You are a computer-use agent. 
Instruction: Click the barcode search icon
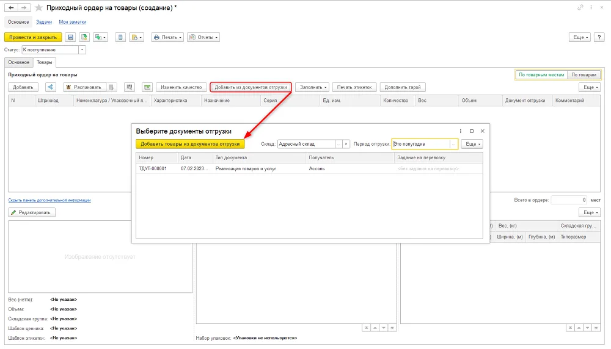(x=130, y=87)
